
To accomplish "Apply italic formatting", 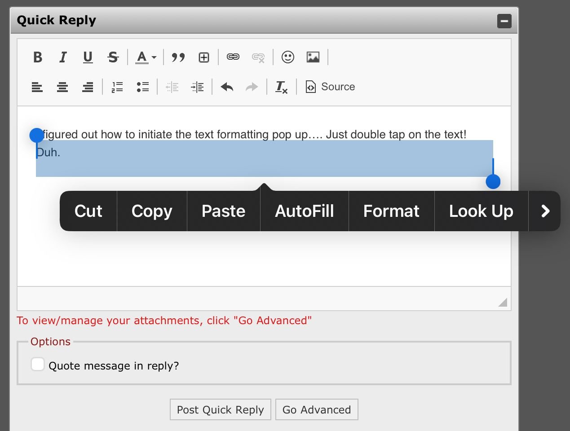I will (63, 57).
